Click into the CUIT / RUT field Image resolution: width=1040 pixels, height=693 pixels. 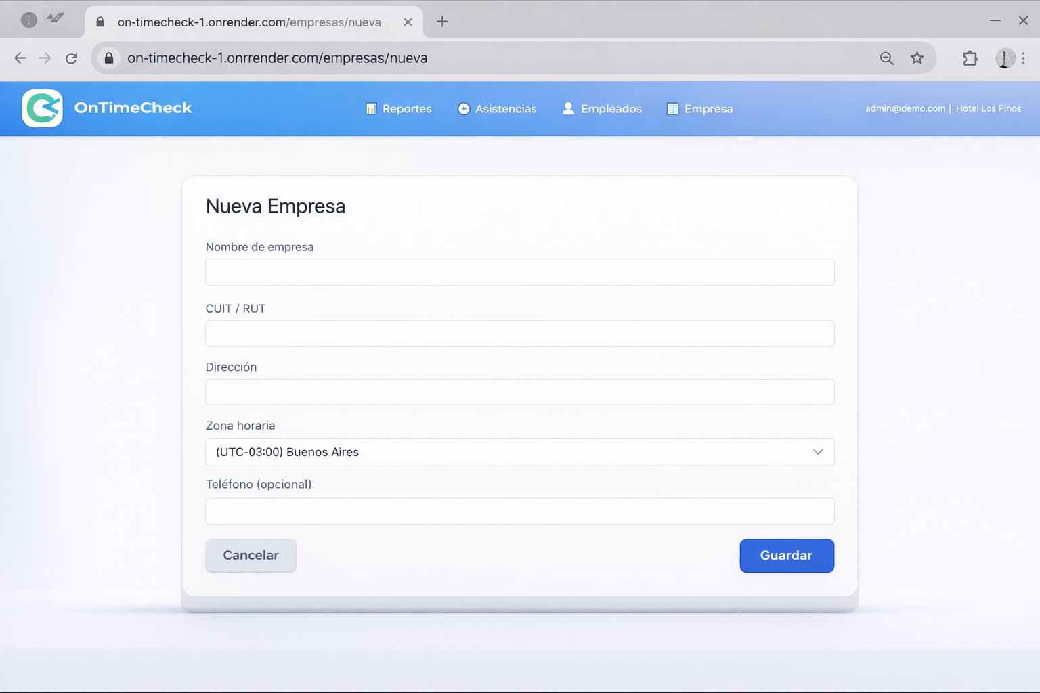(x=519, y=334)
